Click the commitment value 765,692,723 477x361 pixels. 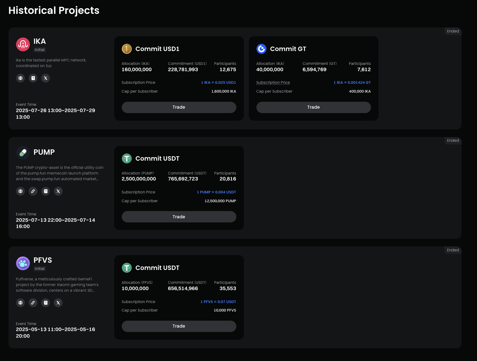click(x=183, y=179)
